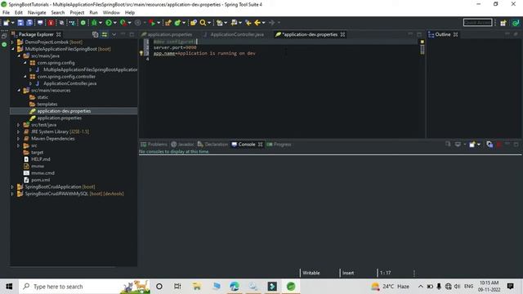Viewport: 523px width, 294px height.
Task: Click the Collapse All icon in Package Explorer
Action: 95,34
